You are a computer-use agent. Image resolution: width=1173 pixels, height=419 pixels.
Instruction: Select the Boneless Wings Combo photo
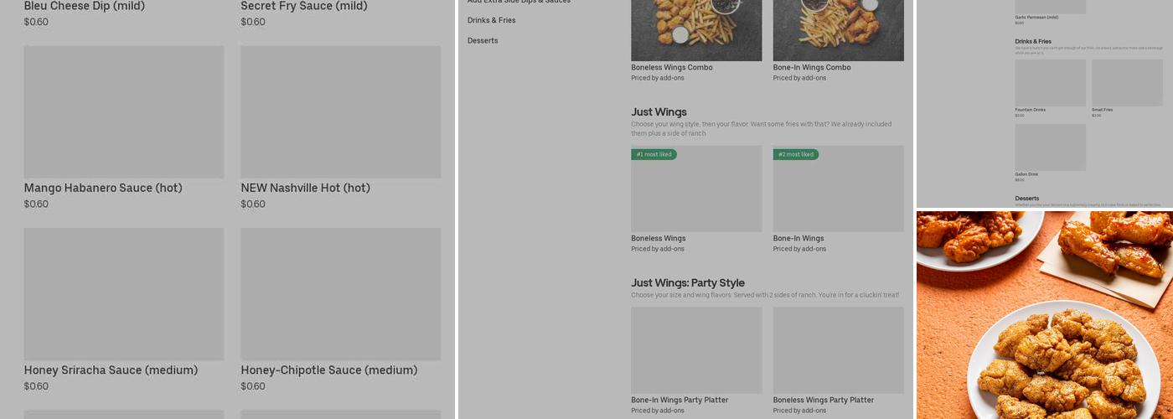click(696, 30)
